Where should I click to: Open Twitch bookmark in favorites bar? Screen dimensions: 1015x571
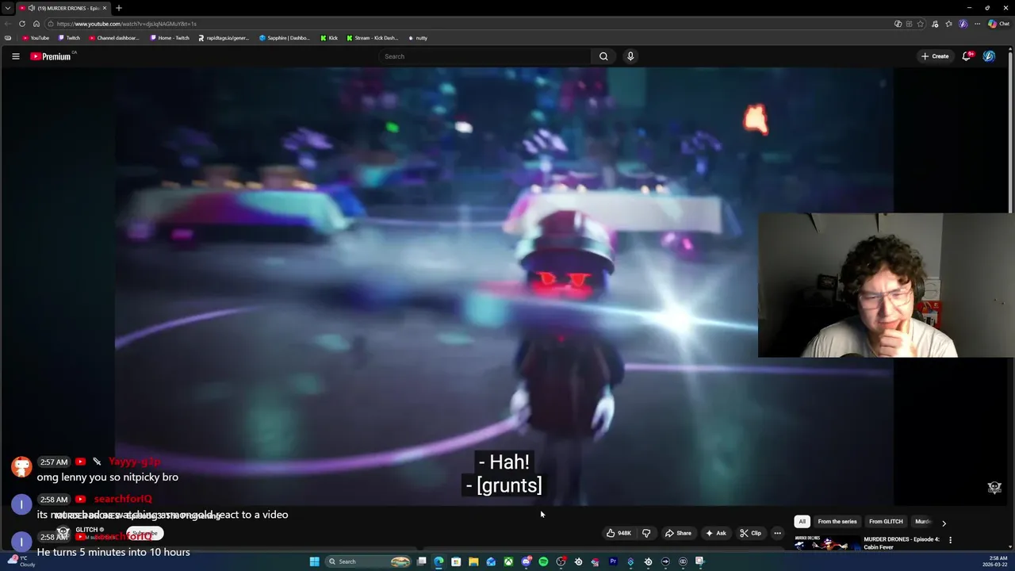69,38
